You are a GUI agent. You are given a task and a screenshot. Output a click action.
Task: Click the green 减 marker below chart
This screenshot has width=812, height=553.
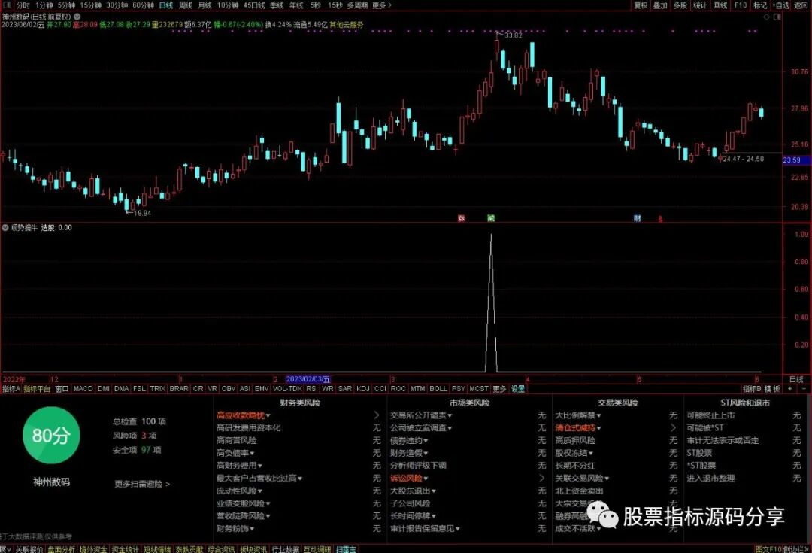[491, 218]
